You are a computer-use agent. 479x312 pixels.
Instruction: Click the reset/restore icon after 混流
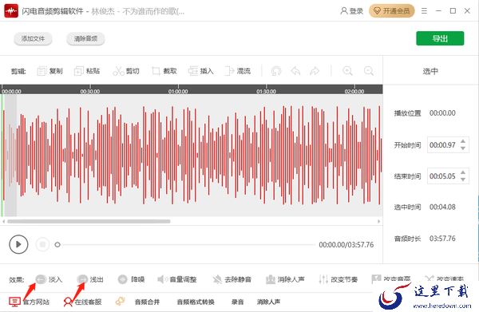(x=276, y=71)
